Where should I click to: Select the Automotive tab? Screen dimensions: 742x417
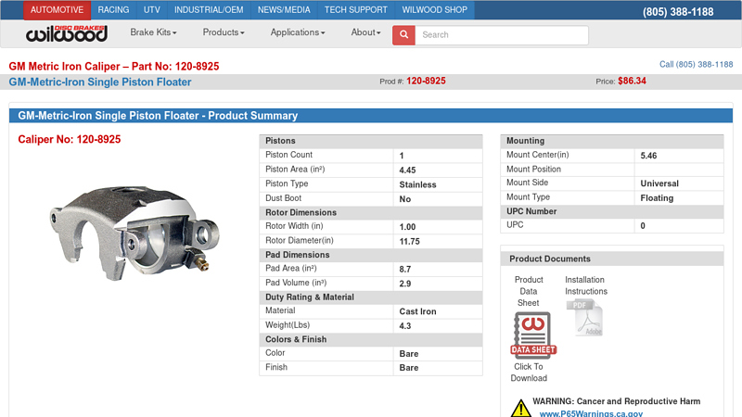click(57, 10)
